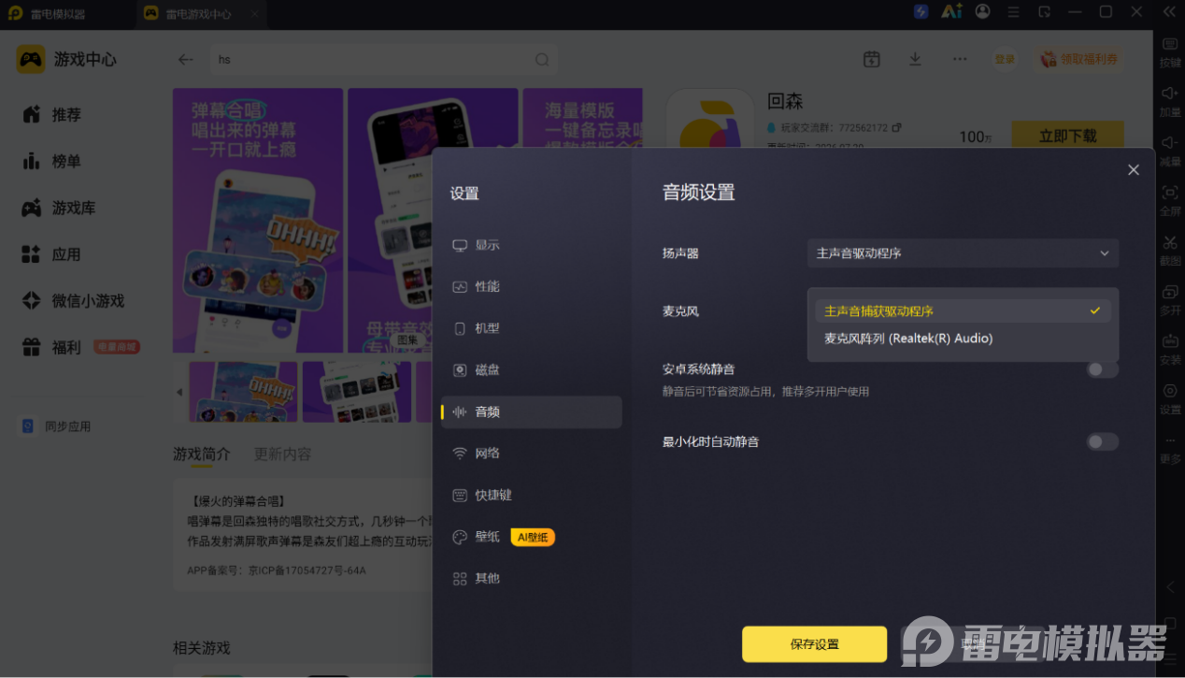Go back with the left arrow icon
Screen dimensions: 1185x678
point(185,59)
